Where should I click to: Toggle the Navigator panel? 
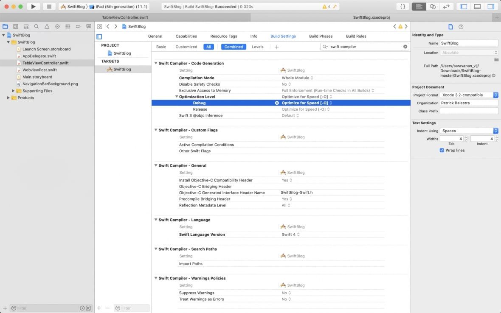pyautogui.click(x=464, y=6)
